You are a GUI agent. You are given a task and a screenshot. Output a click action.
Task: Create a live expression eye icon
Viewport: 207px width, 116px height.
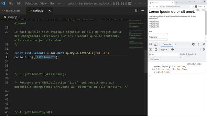(x=172, y=49)
